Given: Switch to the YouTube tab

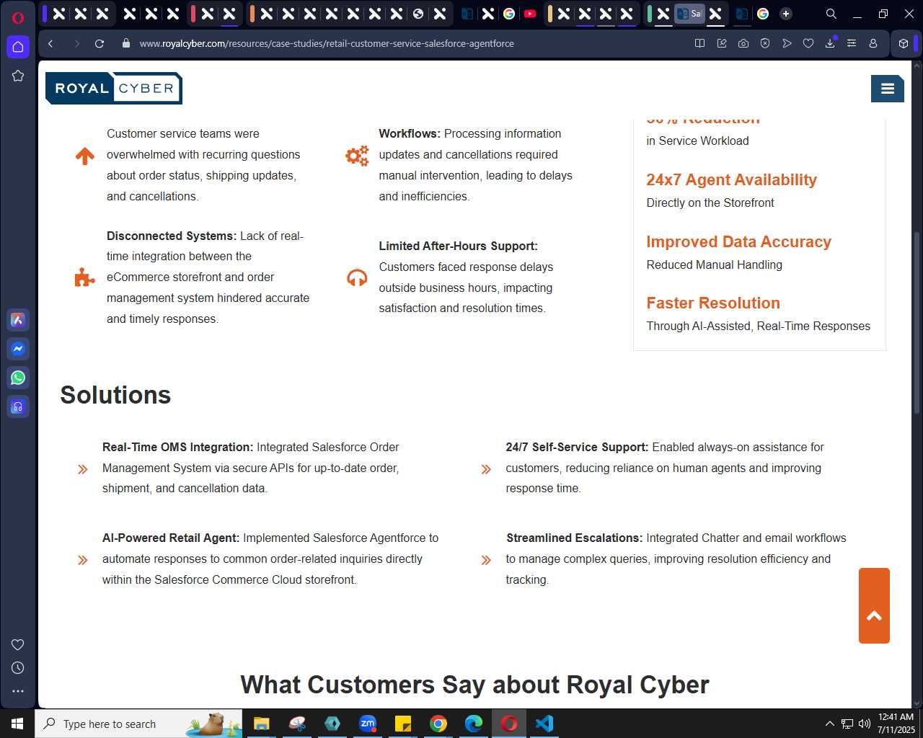Looking at the screenshot, I should pyautogui.click(x=530, y=14).
